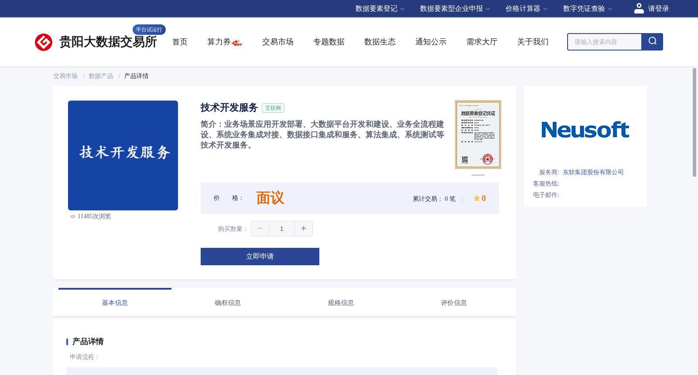
Task: Click the search input box
Action: coord(605,42)
